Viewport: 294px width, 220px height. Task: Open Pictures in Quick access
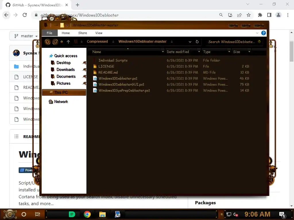point(63,83)
